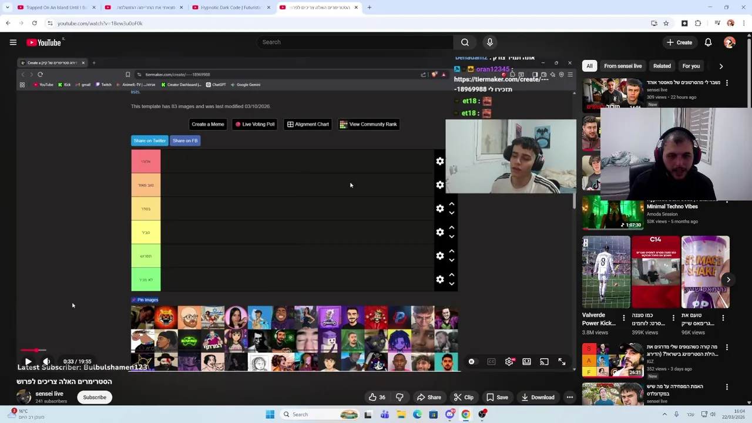
Task: Open the 26:31 recommended video thumbnail
Action: (x=613, y=360)
